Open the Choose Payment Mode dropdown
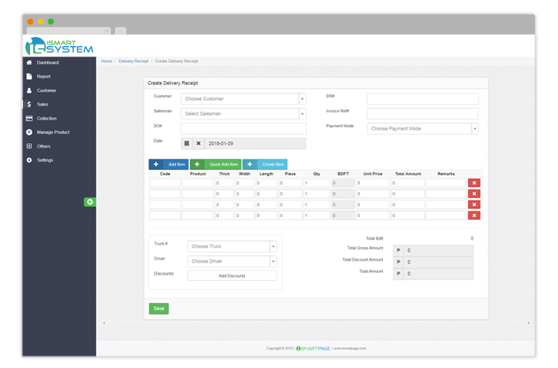 [x=423, y=128]
